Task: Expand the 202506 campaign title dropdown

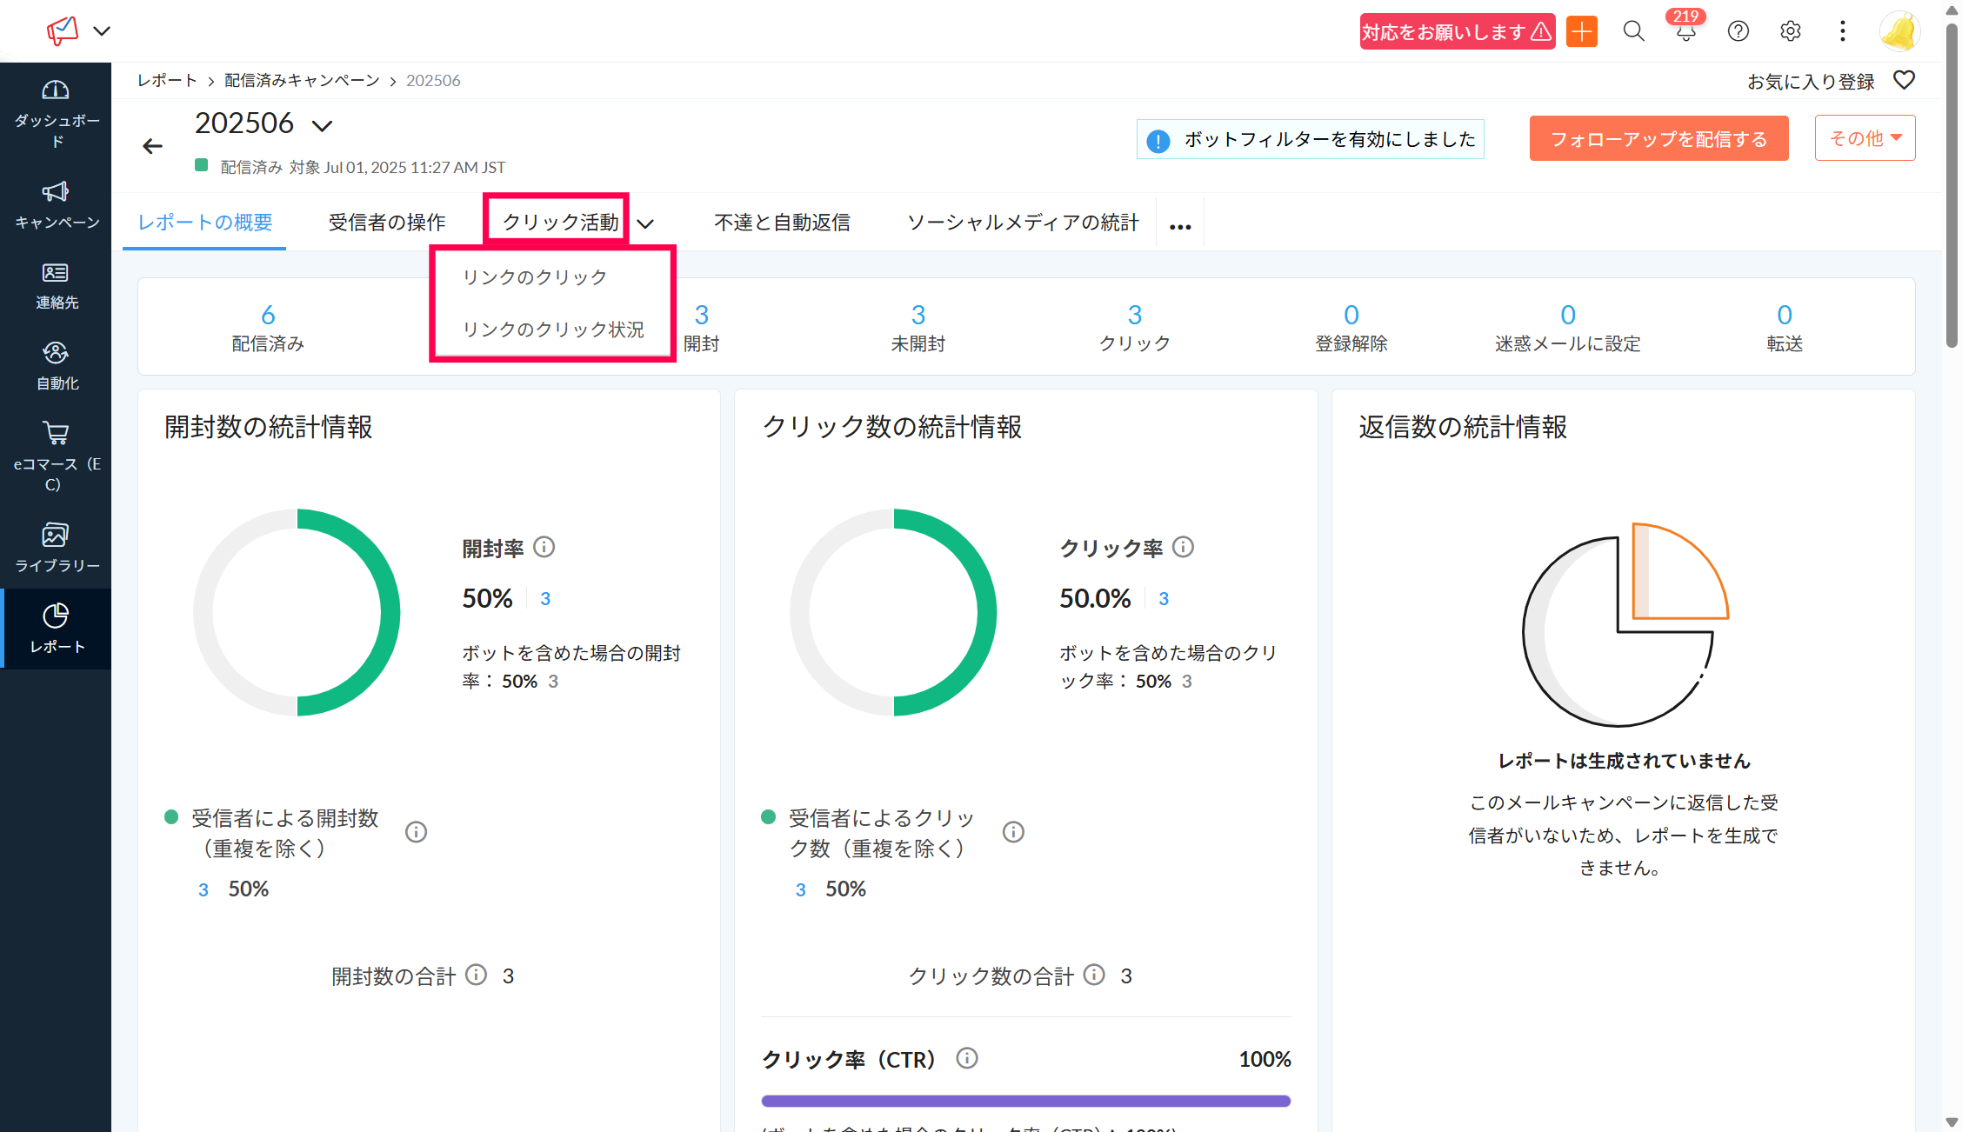Action: tap(323, 126)
